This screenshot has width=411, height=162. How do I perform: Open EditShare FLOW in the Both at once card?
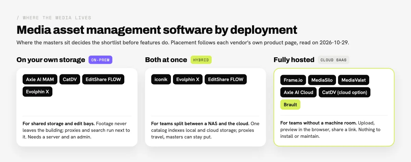coord(226,79)
